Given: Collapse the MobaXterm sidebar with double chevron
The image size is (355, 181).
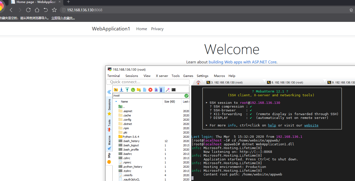Looking at the screenshot, I should (x=109, y=92).
